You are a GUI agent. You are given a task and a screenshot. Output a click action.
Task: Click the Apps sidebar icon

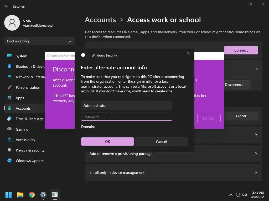[9, 98]
